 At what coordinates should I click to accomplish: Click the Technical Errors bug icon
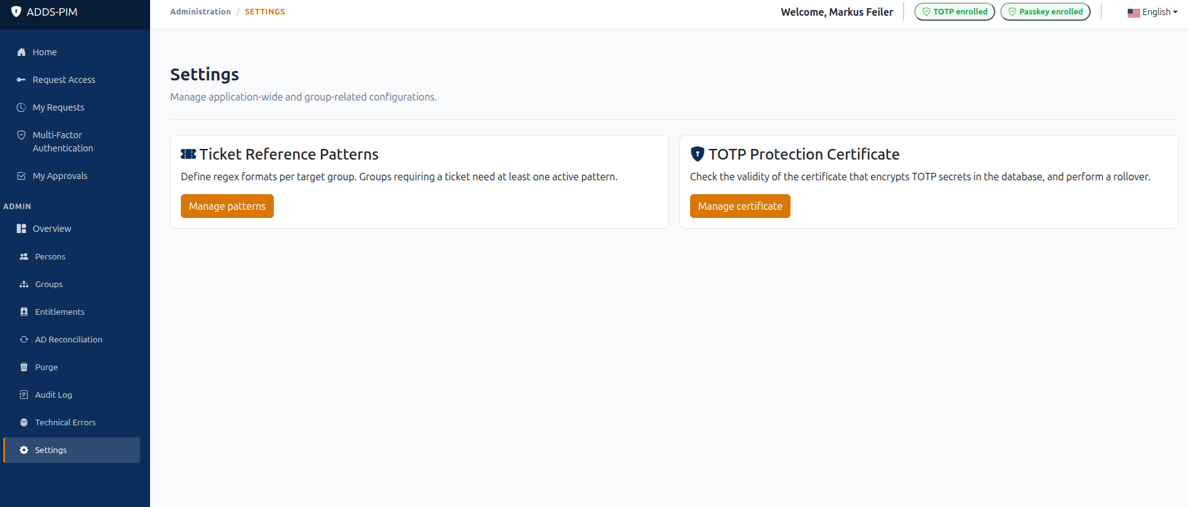[24, 422]
